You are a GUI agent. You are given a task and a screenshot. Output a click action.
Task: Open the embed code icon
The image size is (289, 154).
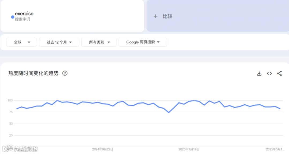(269, 73)
